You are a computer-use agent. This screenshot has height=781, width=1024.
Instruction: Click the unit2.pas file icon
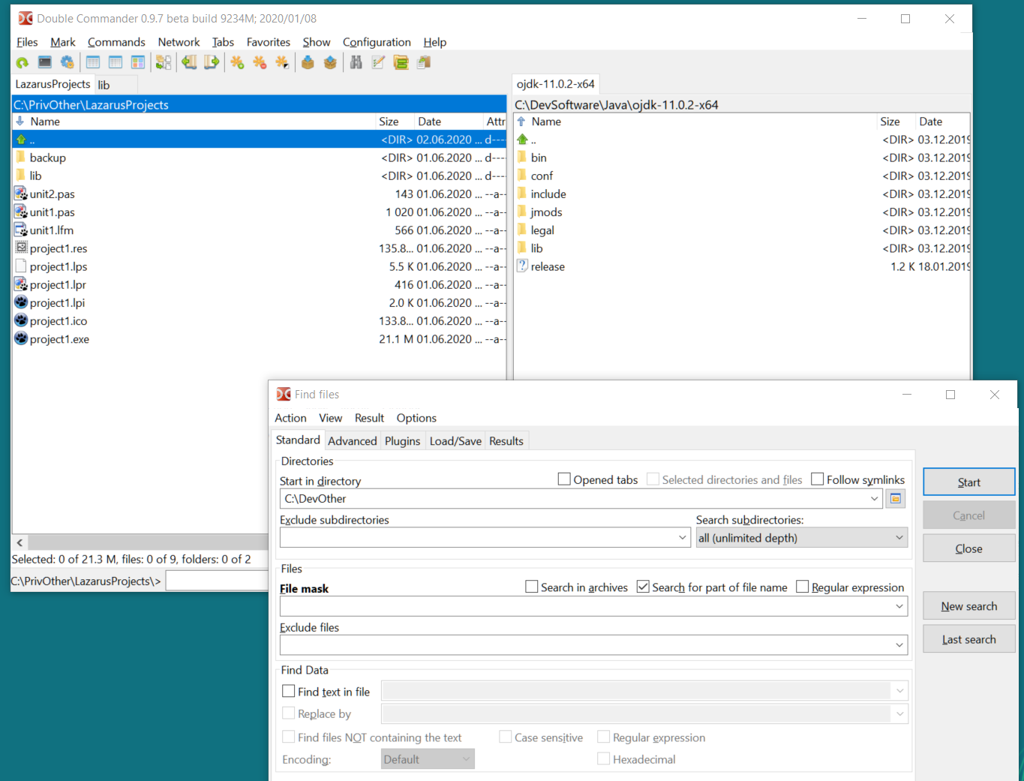[21, 194]
